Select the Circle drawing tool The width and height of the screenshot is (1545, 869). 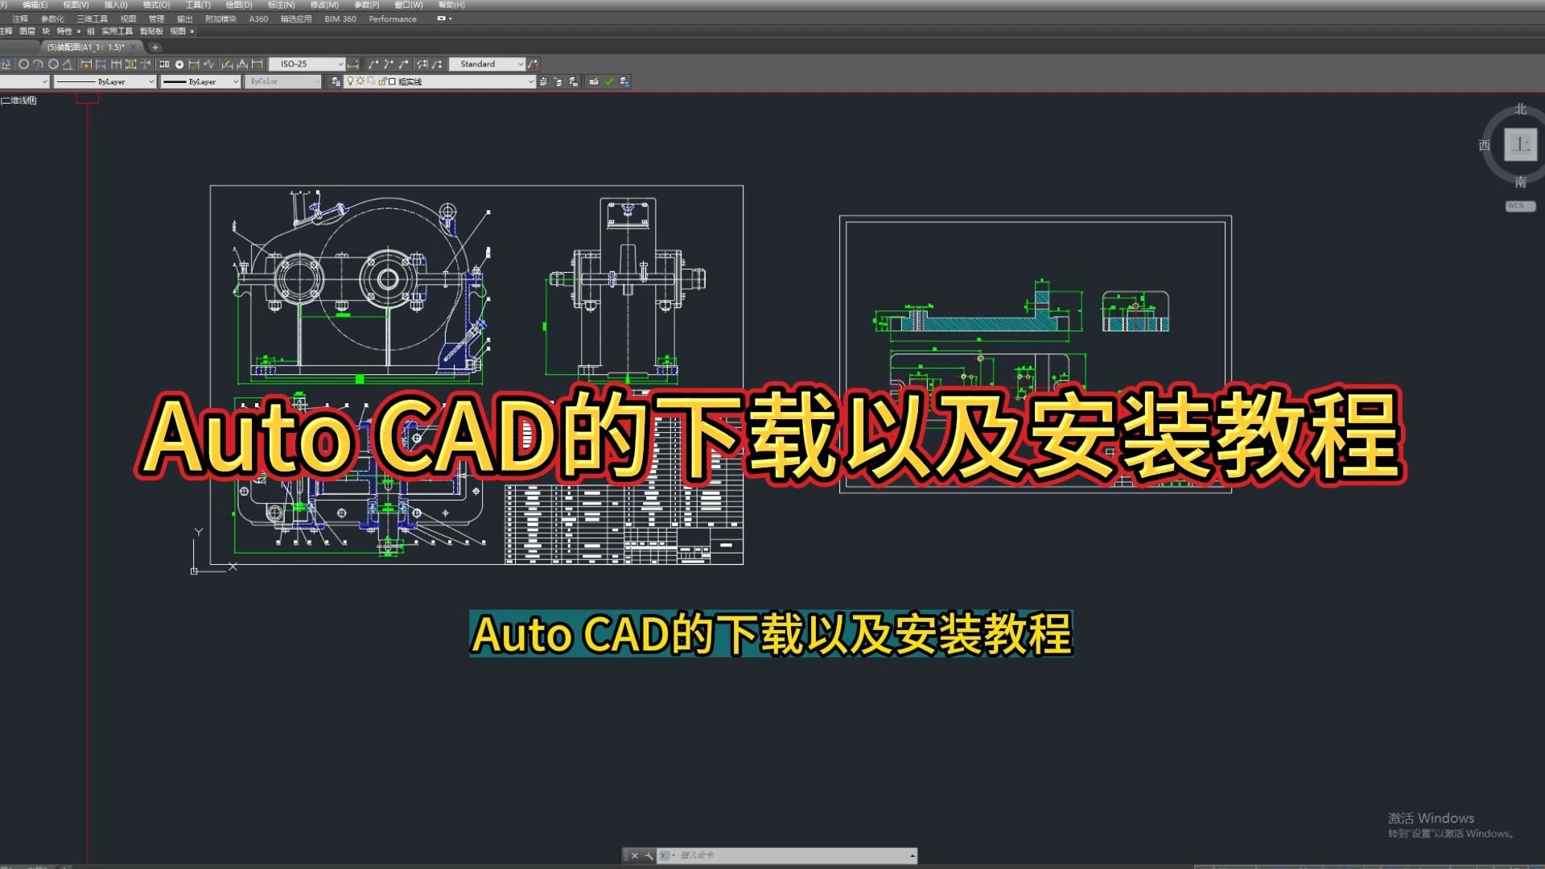[x=24, y=64]
